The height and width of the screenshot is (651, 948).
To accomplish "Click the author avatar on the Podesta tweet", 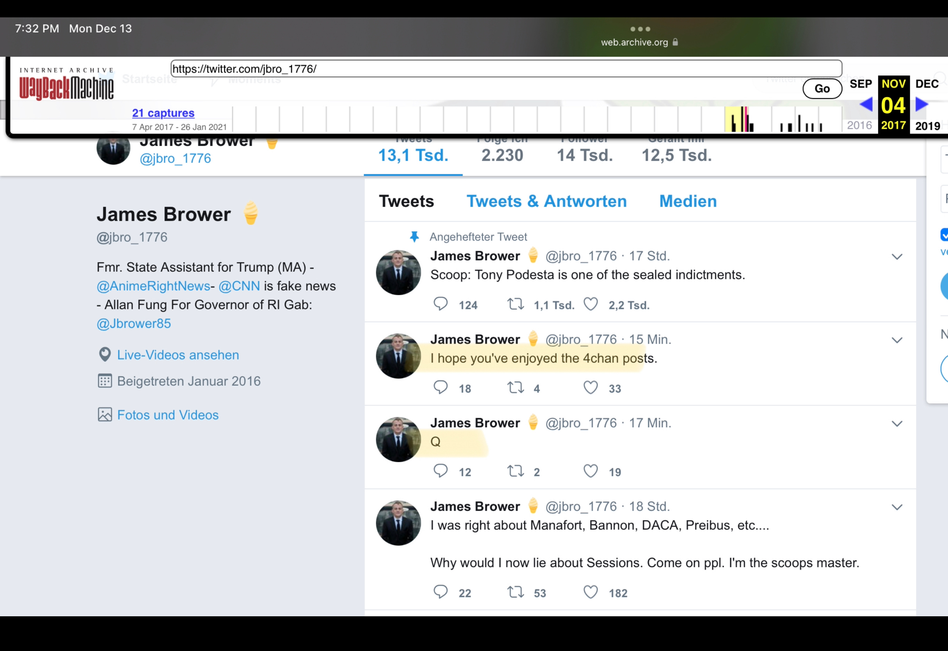I will (x=398, y=272).
